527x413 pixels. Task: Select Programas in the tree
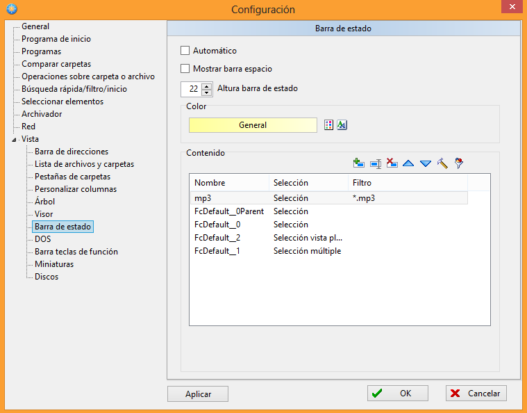coord(42,51)
